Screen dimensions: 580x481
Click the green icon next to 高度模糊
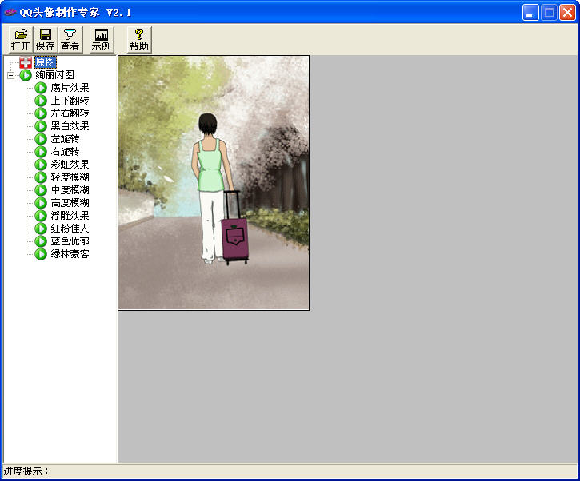(41, 203)
